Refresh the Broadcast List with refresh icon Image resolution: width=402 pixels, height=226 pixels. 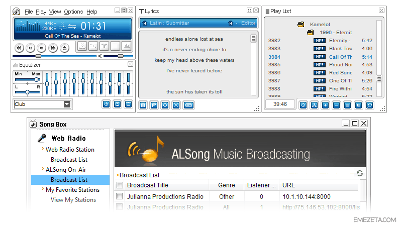click(360, 173)
